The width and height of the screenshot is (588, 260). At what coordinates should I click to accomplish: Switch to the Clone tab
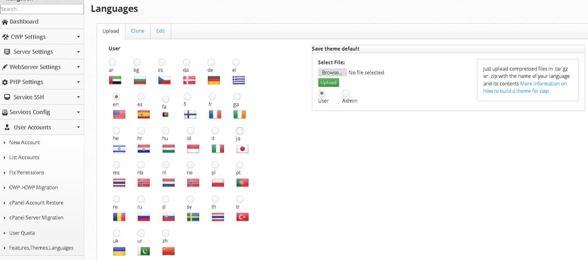[138, 31]
